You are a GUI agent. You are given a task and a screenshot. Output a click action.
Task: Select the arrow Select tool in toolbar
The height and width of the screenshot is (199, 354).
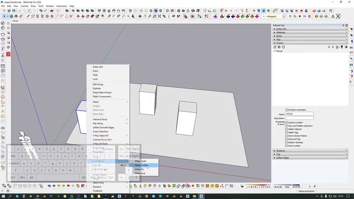pyautogui.click(x=4, y=16)
